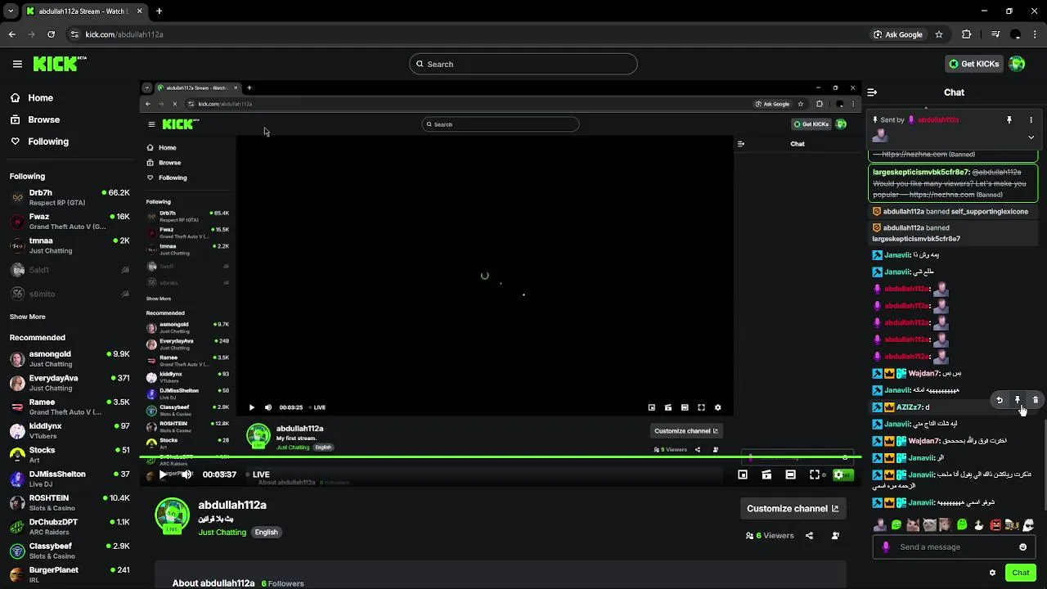
Task: Focus the main KICK search bar
Action: (523, 64)
